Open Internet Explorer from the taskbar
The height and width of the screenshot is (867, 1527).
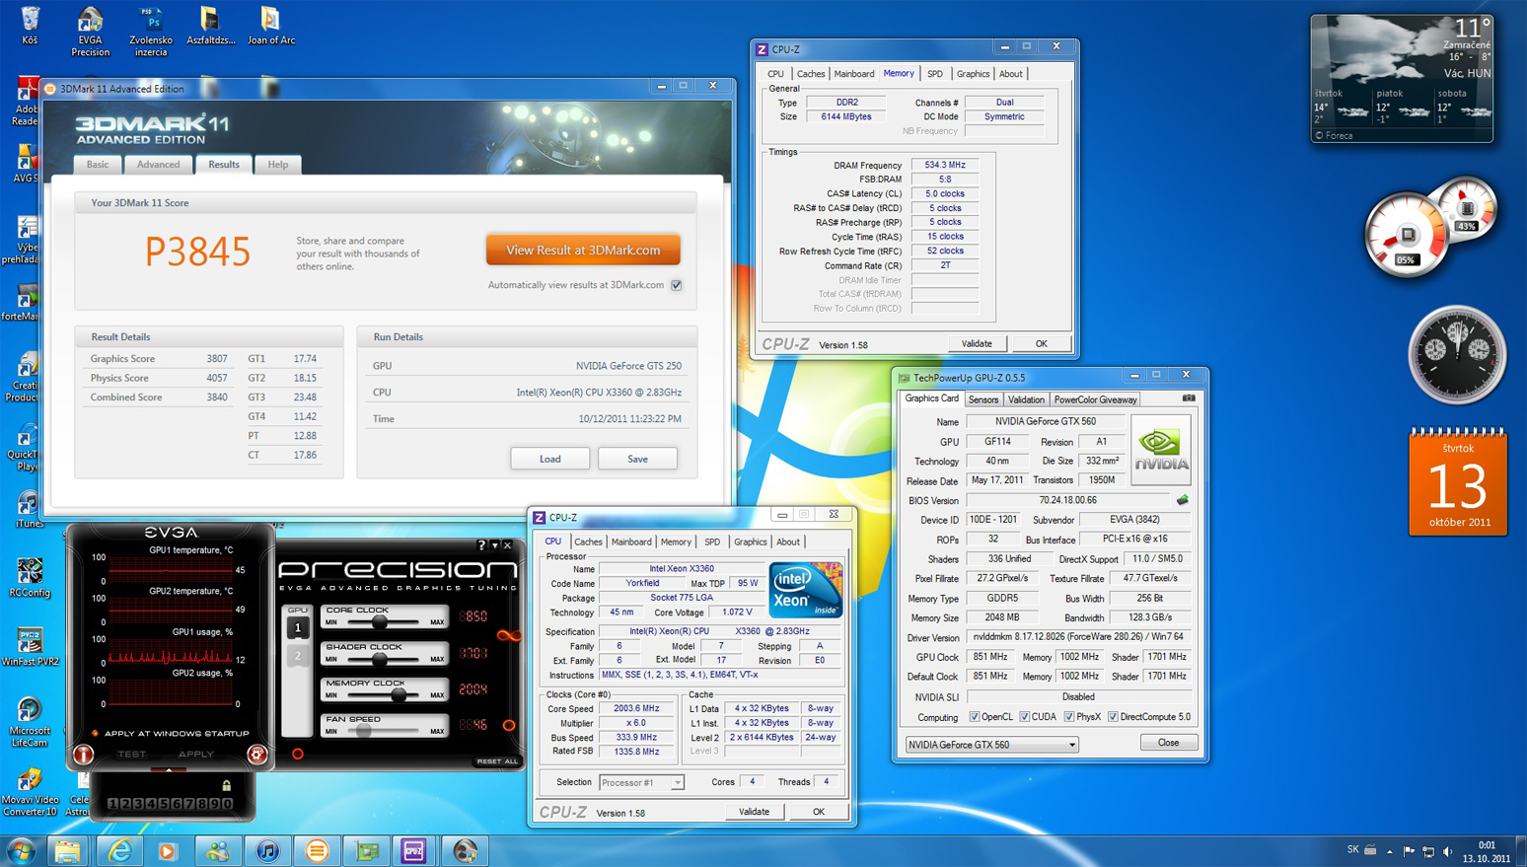[x=119, y=850]
